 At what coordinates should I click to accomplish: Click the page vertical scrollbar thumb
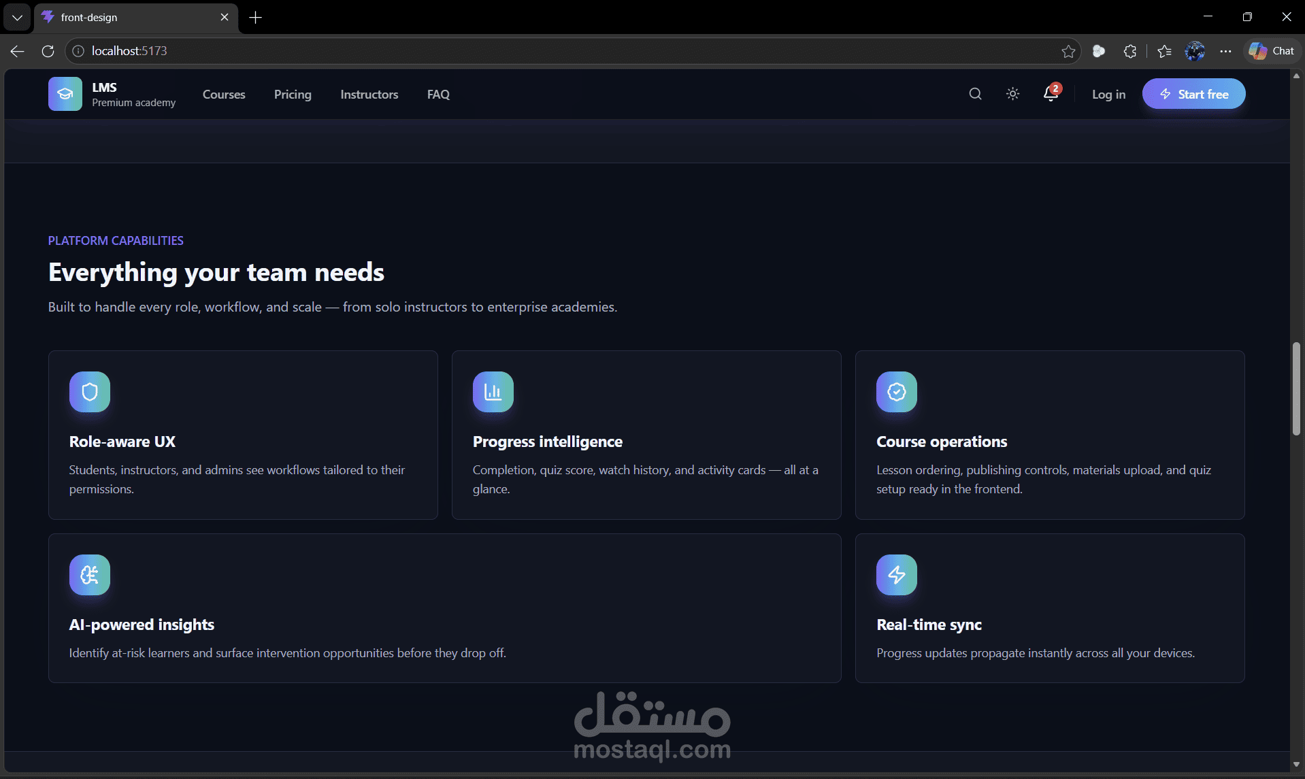coord(1296,389)
